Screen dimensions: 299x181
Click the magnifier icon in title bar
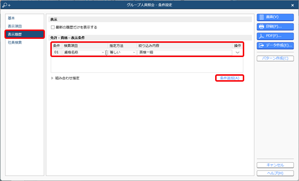(6, 5)
